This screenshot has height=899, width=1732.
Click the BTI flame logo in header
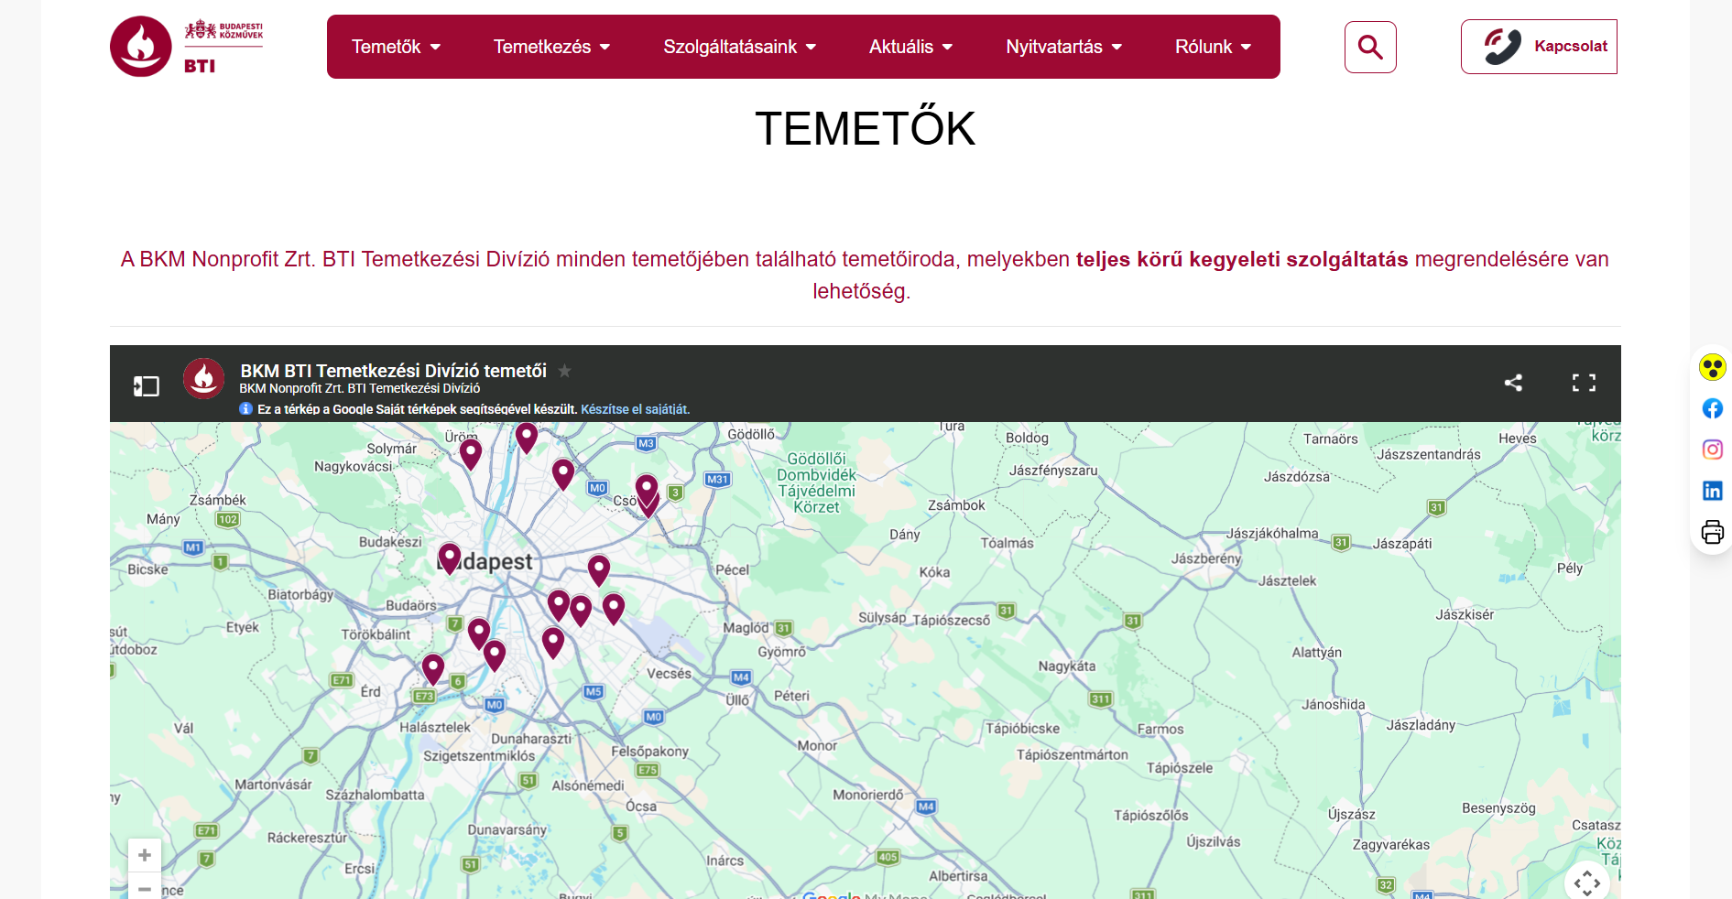click(x=141, y=46)
